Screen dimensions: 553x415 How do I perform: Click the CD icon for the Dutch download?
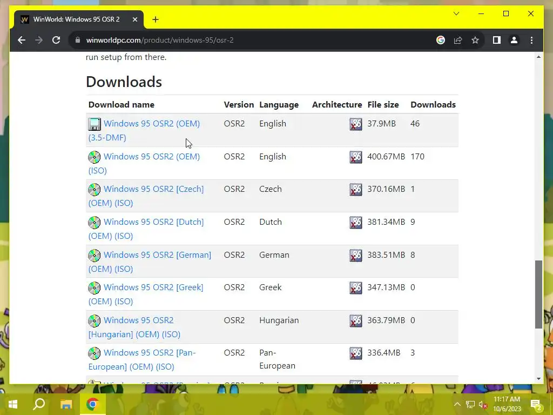tap(94, 222)
